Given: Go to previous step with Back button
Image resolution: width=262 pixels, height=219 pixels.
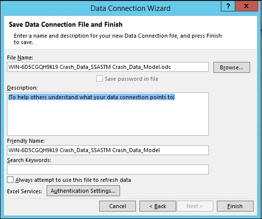Looking at the screenshot, I should pyautogui.click(x=158, y=206).
